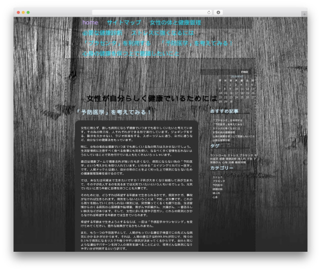
Task: Open the 心身 category under カテゴリー
Action: [x=215, y=197]
